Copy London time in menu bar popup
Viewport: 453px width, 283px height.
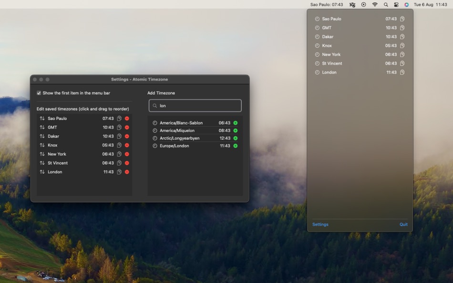[402, 72]
